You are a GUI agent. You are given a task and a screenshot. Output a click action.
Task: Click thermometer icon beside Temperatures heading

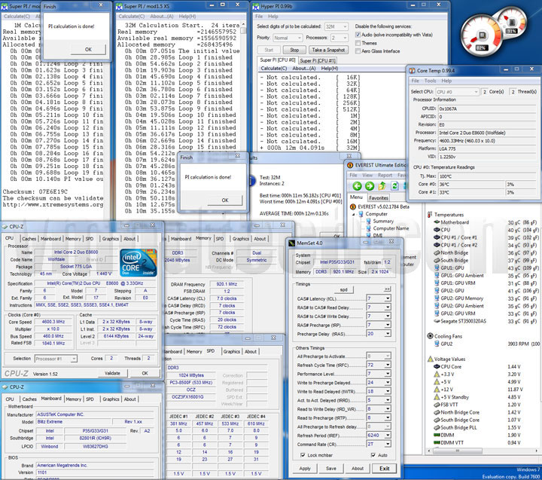pyautogui.click(x=430, y=215)
